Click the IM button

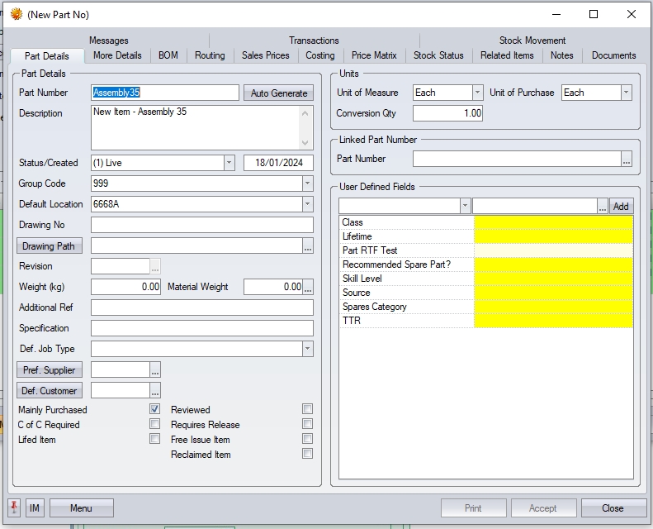(35, 508)
